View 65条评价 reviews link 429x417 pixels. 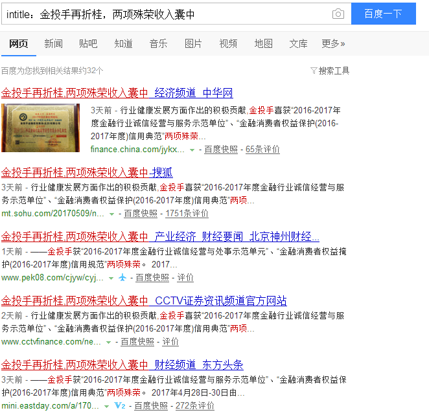point(262,150)
